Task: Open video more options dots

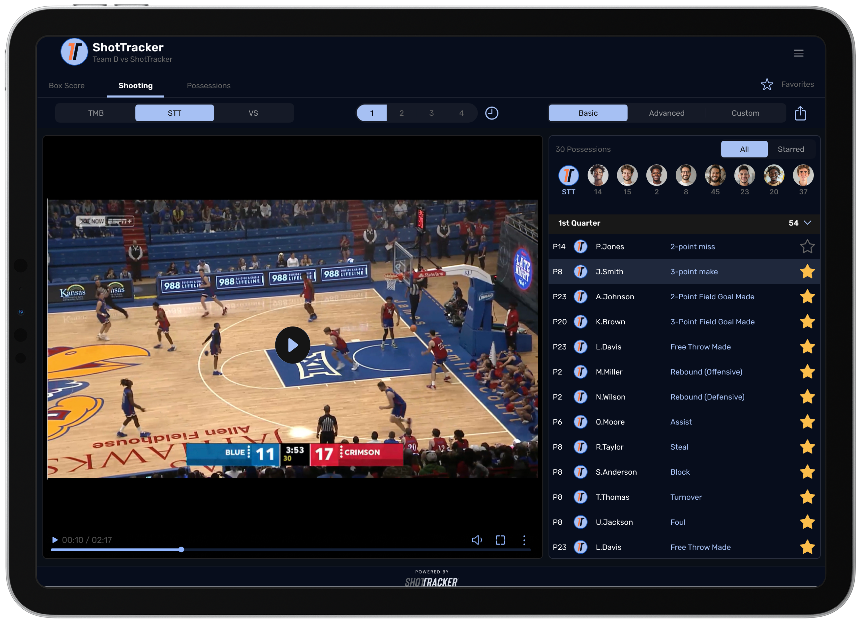Action: pos(524,540)
